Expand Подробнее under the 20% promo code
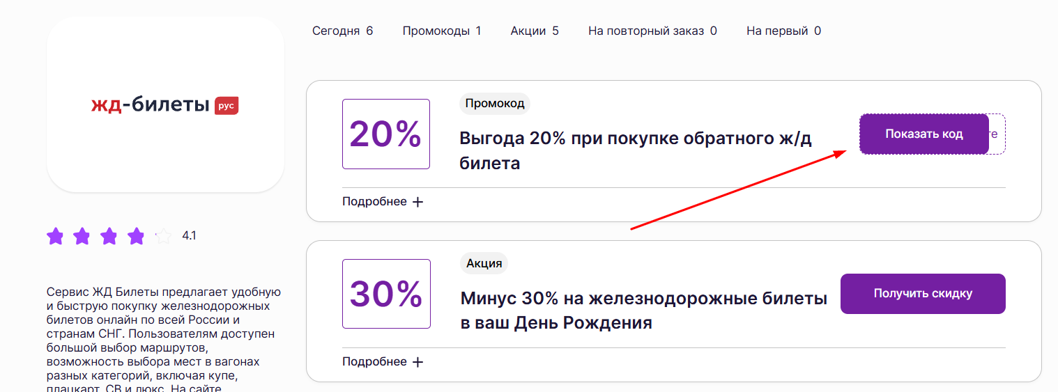This screenshot has width=1058, height=392. click(374, 202)
